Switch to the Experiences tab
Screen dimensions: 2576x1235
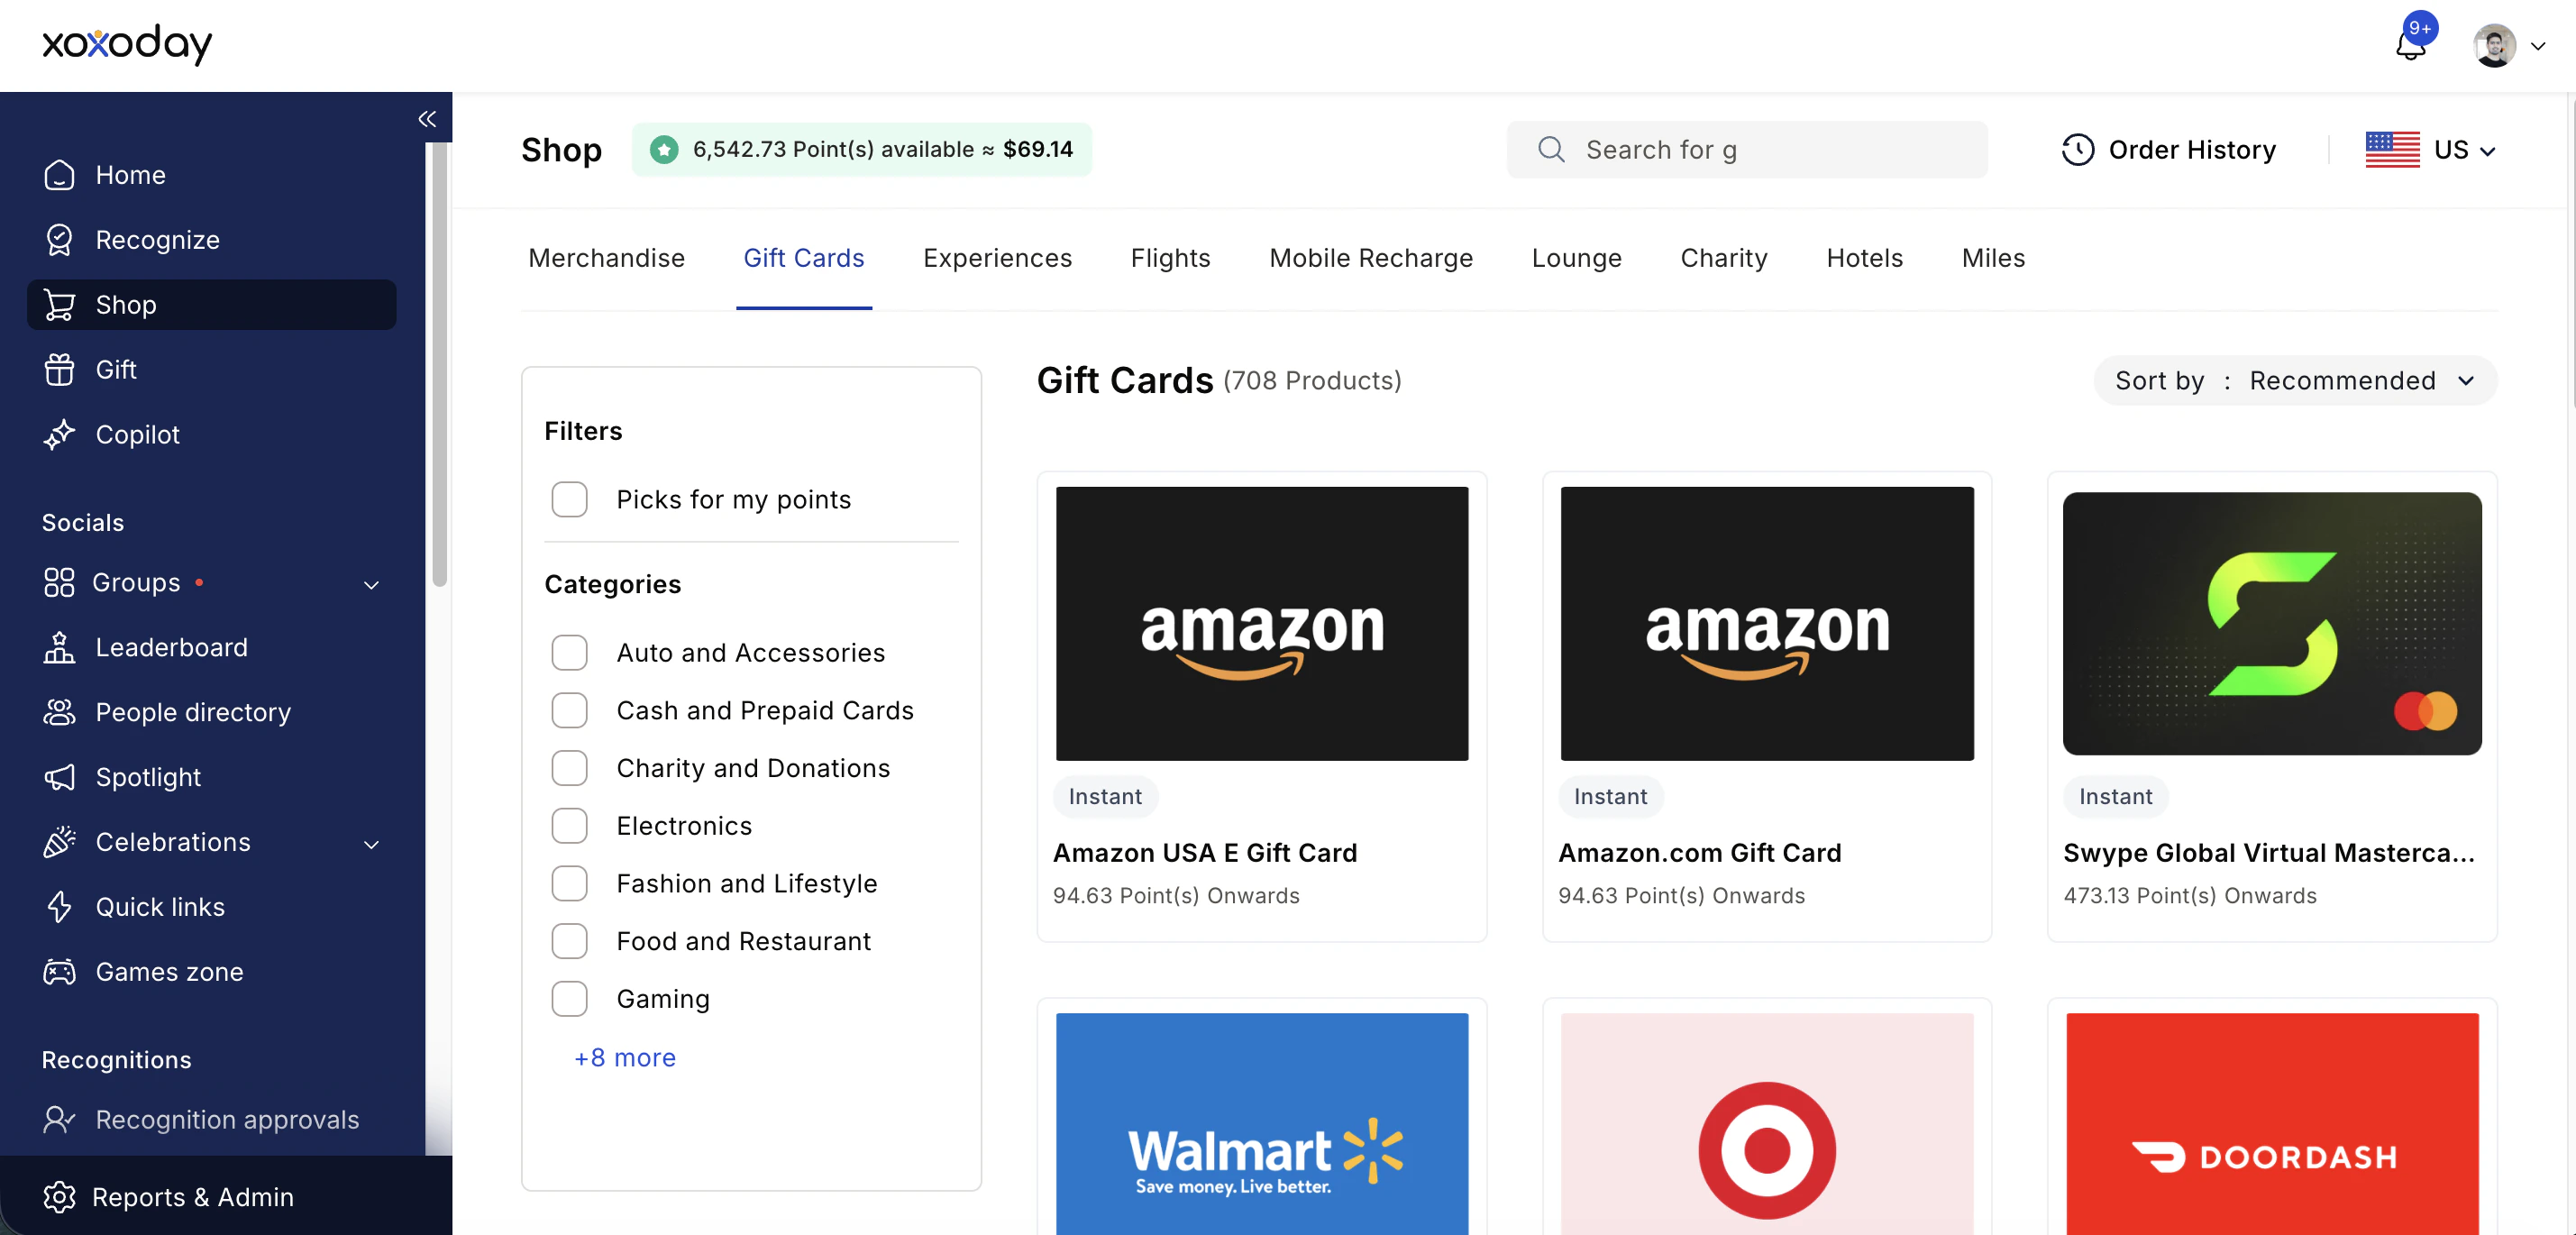pos(997,258)
